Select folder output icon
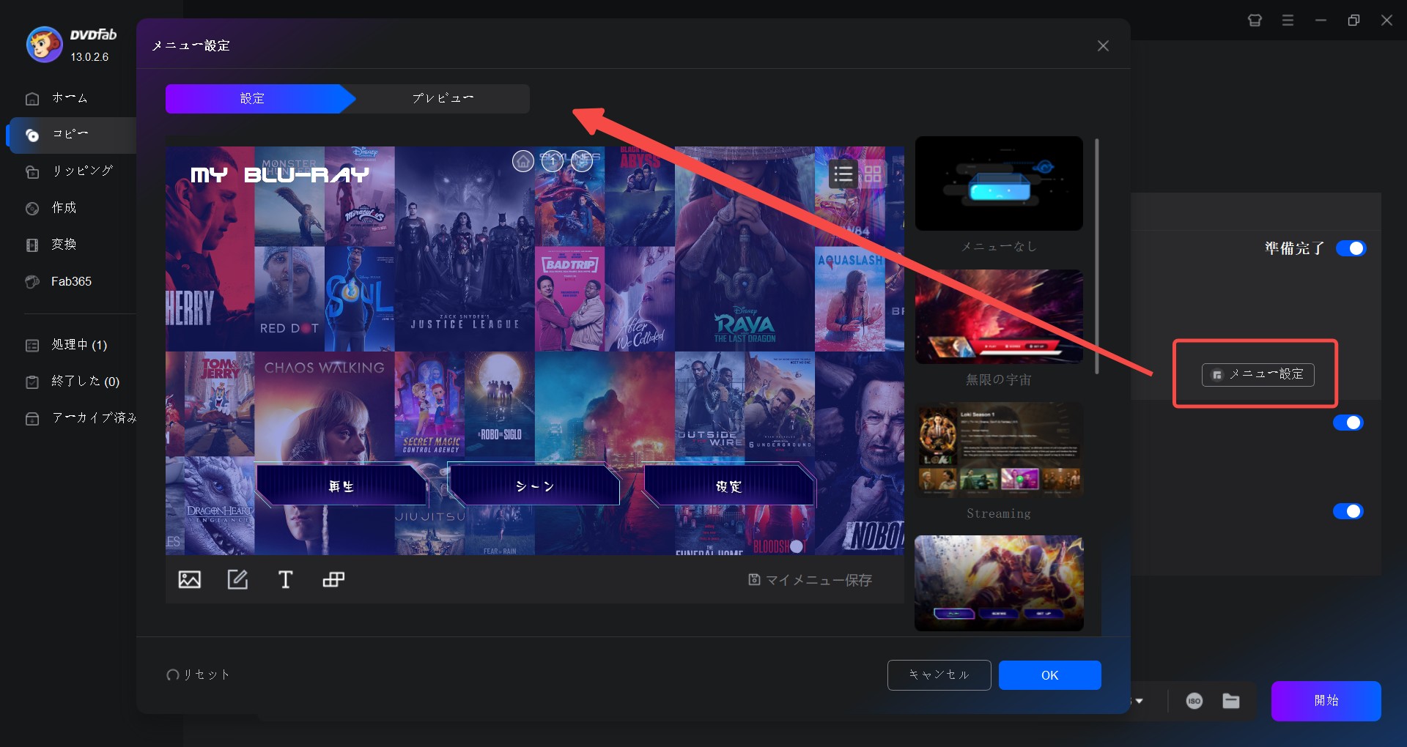Viewport: 1407px width, 747px height. coord(1231,701)
